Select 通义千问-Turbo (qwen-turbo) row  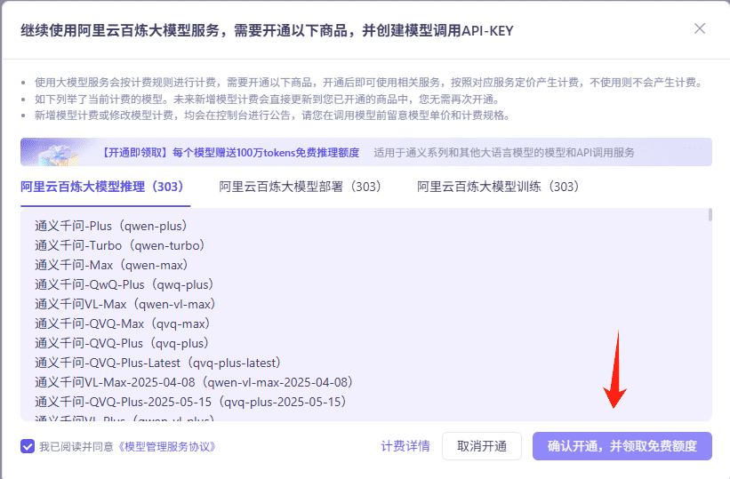122,246
